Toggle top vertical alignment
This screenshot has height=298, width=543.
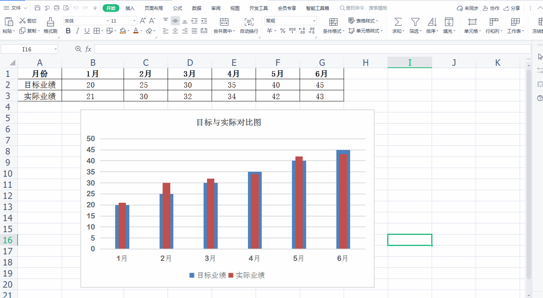click(165, 21)
